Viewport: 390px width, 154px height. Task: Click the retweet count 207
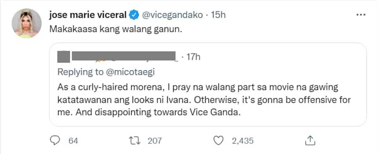pyautogui.click(x=155, y=141)
